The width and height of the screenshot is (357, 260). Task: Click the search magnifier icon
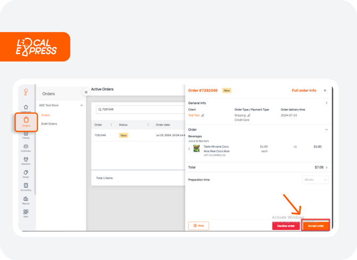pyautogui.click(x=100, y=109)
